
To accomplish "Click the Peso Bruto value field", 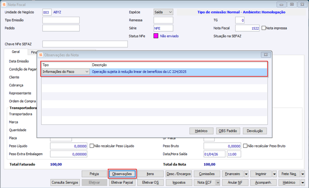I will (222, 146).
